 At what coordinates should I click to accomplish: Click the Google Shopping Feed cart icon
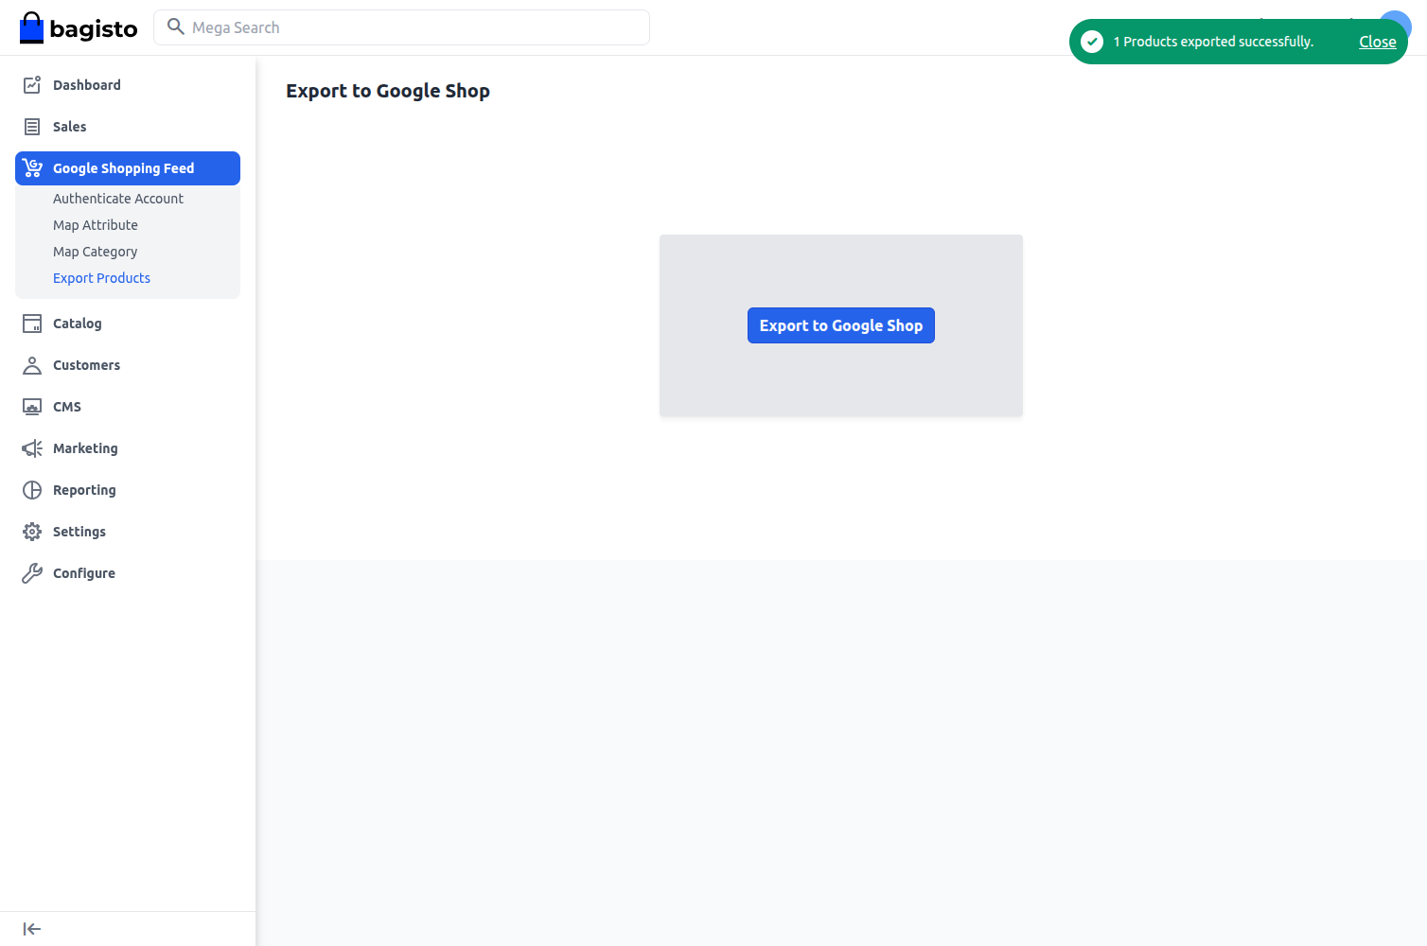click(31, 167)
